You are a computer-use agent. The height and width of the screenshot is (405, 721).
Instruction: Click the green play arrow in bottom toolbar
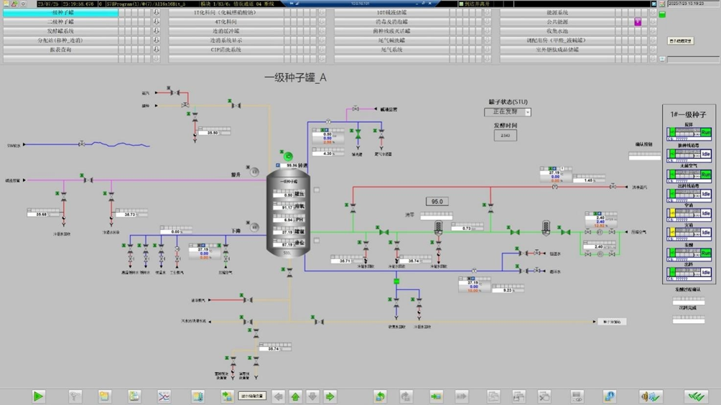pos(38,396)
